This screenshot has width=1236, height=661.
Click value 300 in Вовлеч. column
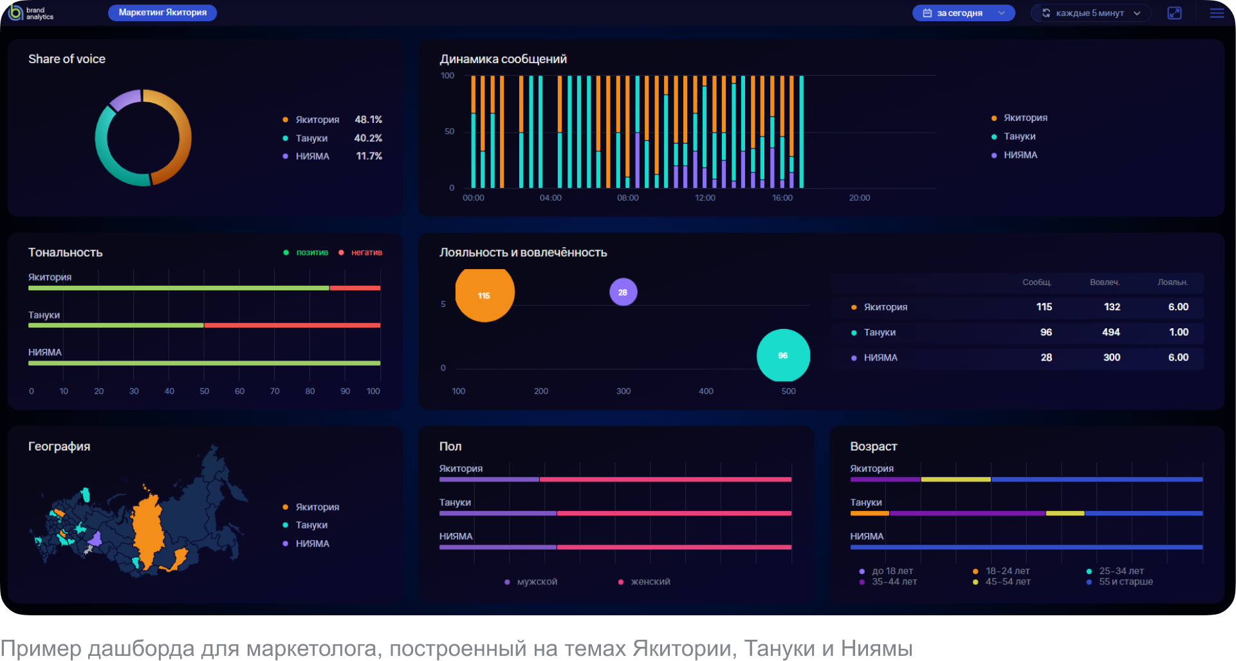[x=1112, y=357]
